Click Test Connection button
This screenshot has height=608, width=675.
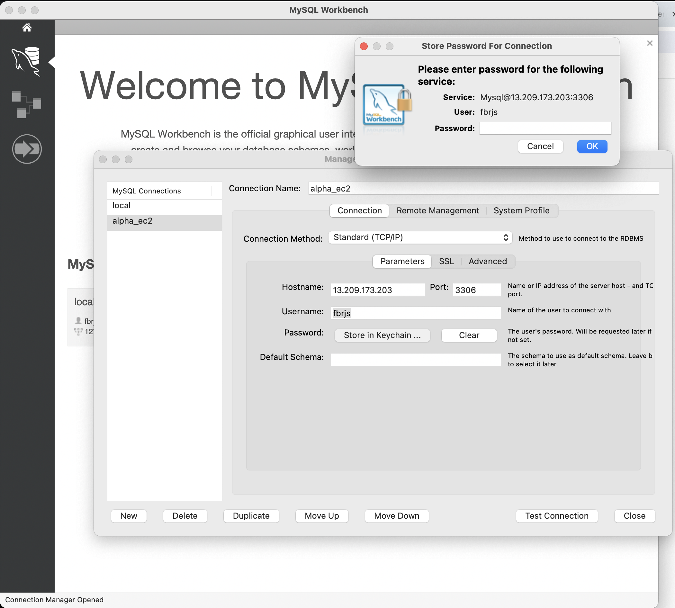coord(557,516)
